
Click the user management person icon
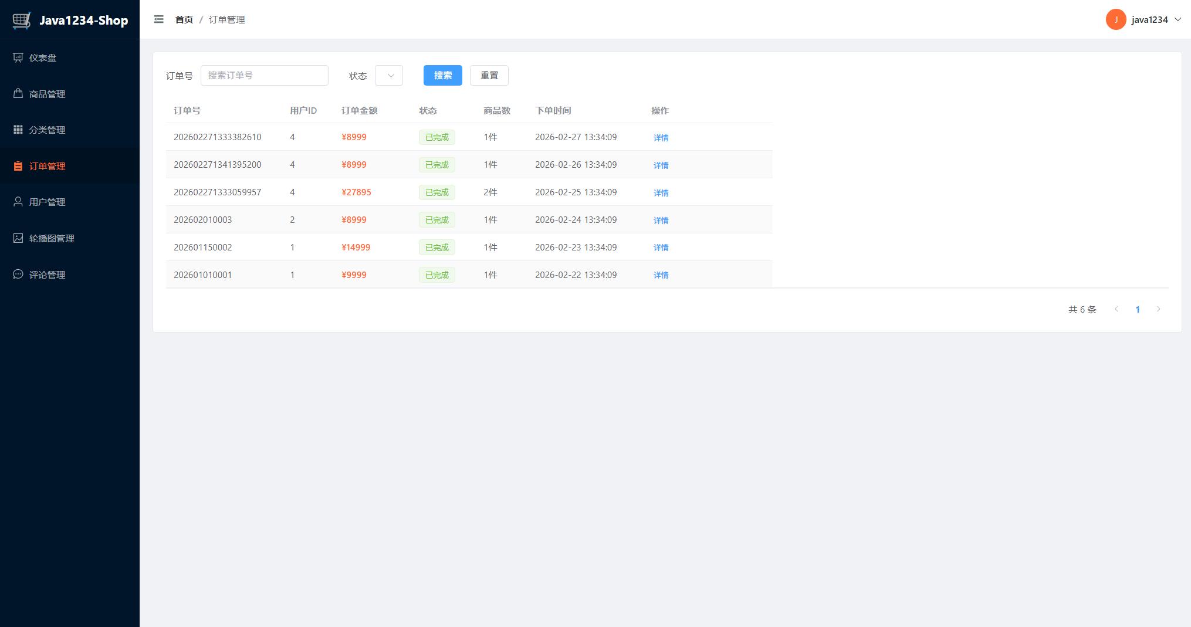point(18,202)
